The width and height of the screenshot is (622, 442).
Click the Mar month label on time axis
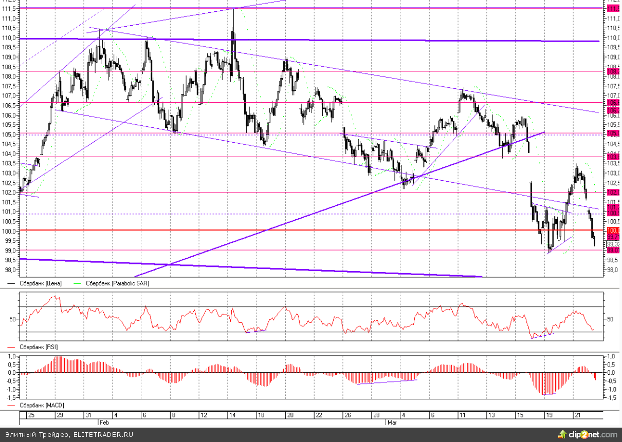click(392, 422)
